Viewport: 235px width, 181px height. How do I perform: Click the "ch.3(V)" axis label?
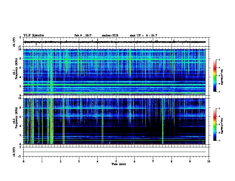pos(14,152)
